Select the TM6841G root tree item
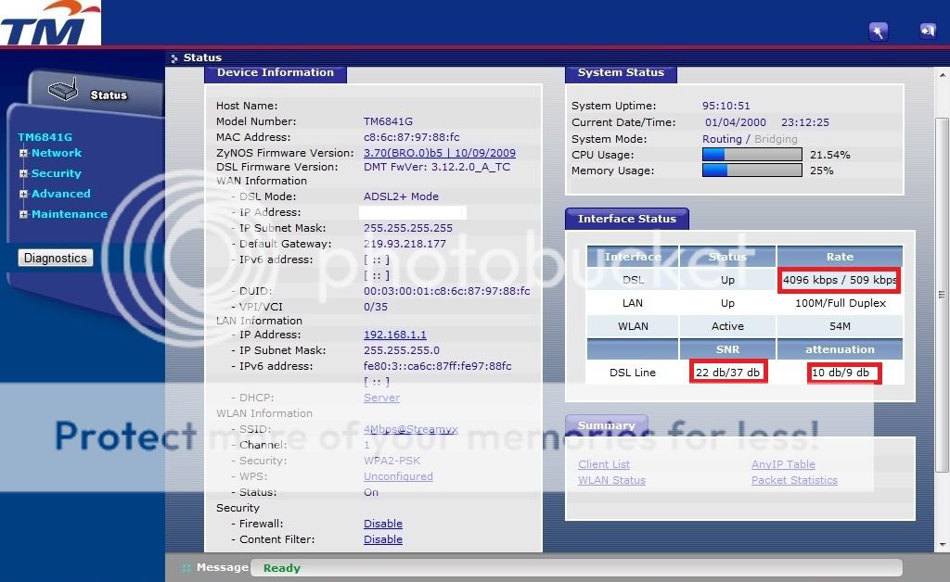 click(45, 137)
